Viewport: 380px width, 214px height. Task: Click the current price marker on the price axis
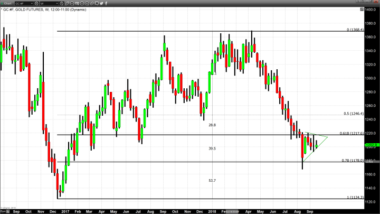click(370, 144)
